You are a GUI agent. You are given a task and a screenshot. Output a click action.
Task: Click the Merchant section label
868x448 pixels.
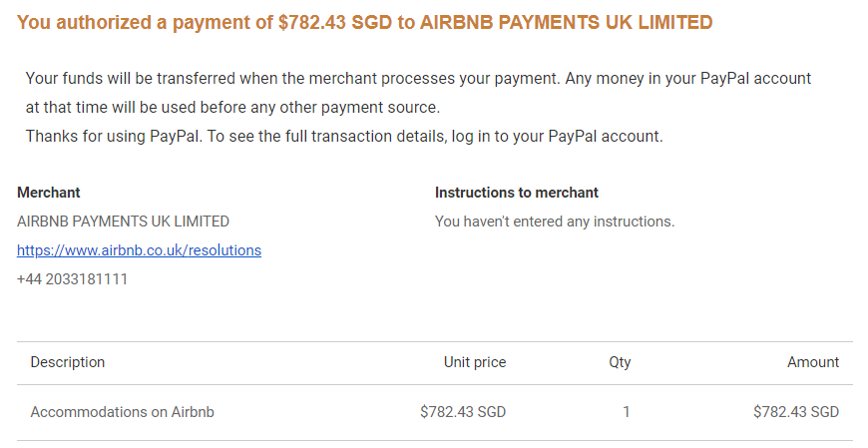point(49,193)
